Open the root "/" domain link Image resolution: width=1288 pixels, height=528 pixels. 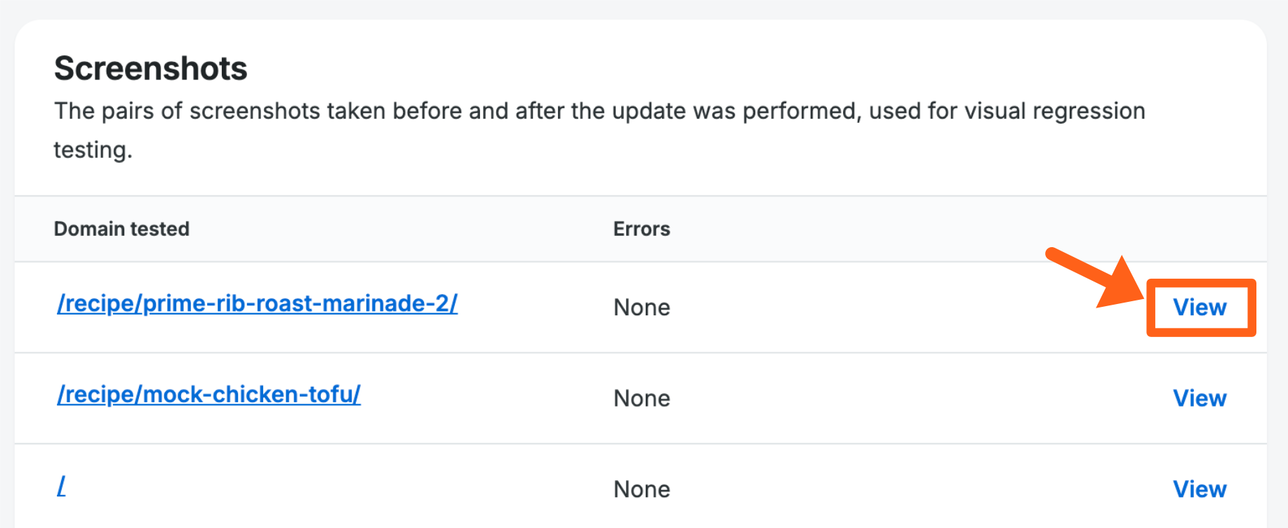tap(62, 486)
